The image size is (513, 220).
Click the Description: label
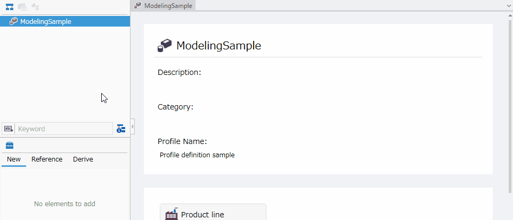(180, 72)
